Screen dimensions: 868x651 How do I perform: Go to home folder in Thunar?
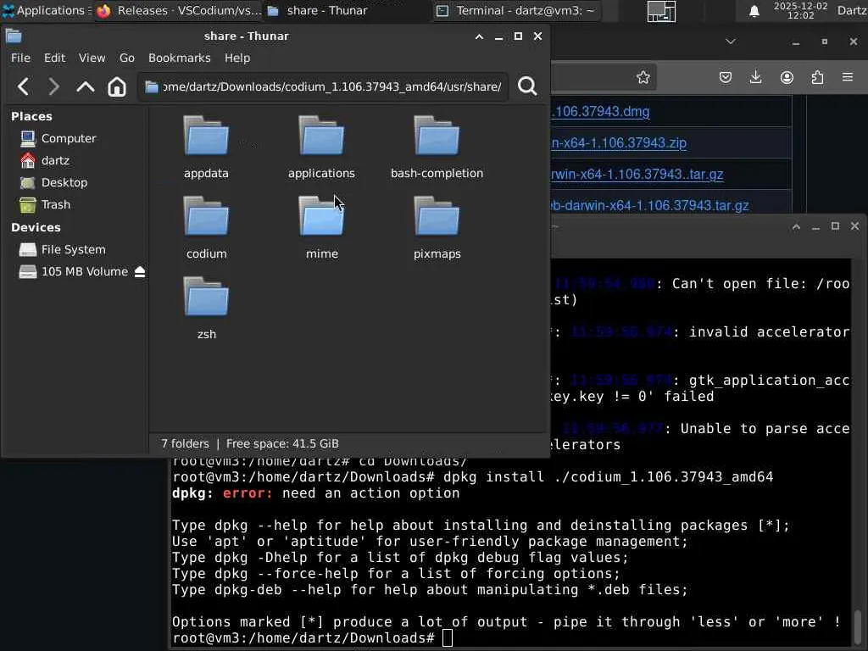(x=117, y=86)
